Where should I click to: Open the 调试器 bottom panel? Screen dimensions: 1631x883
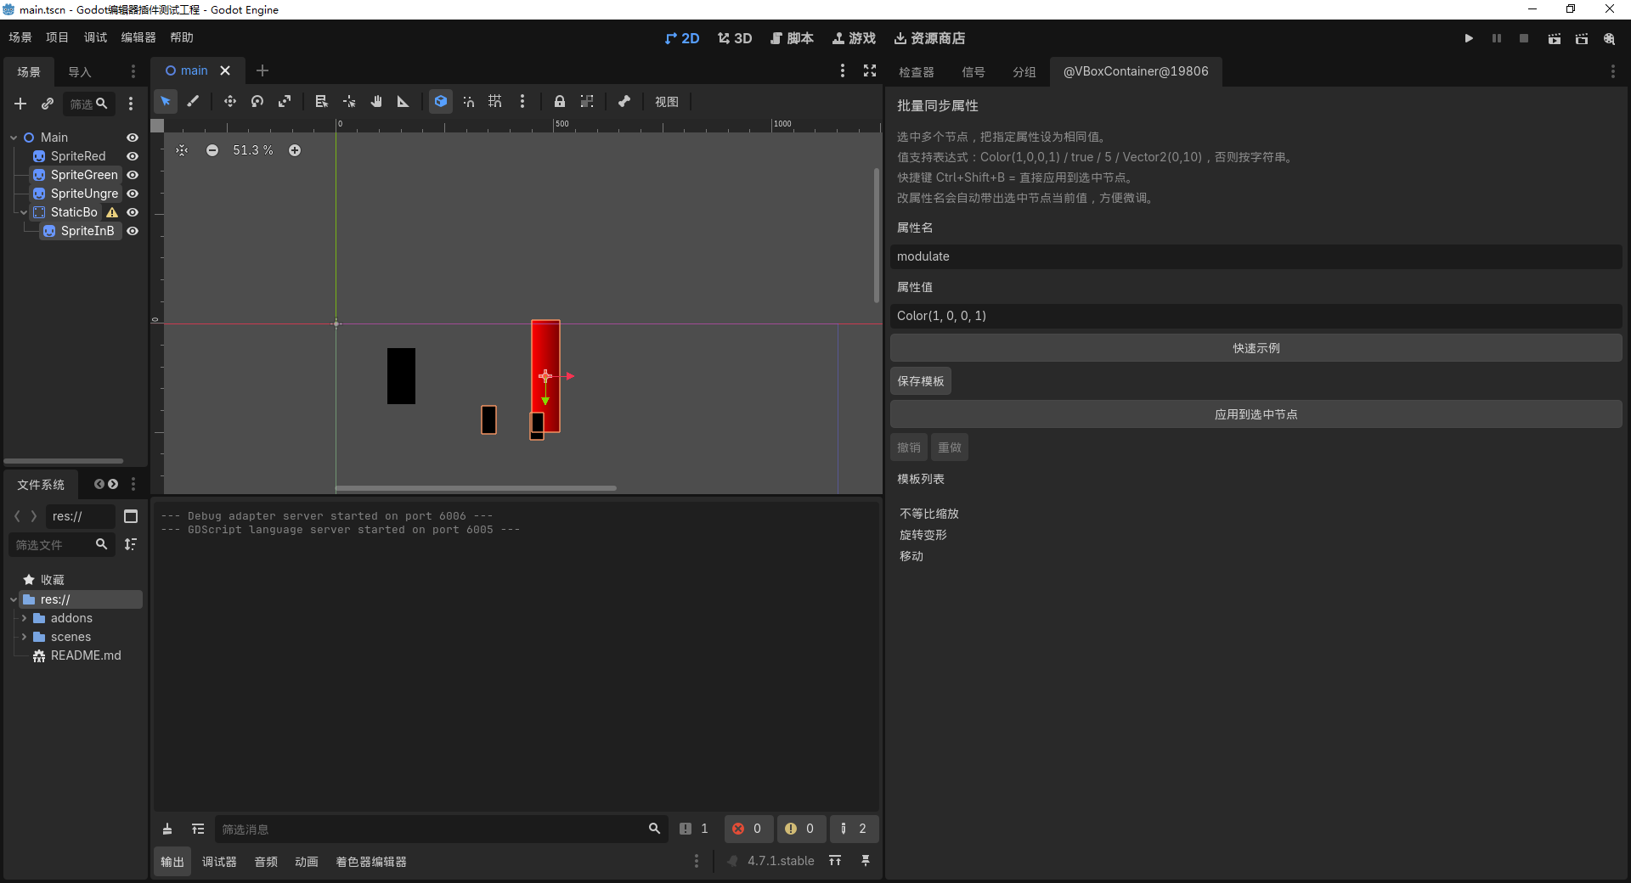click(x=219, y=862)
